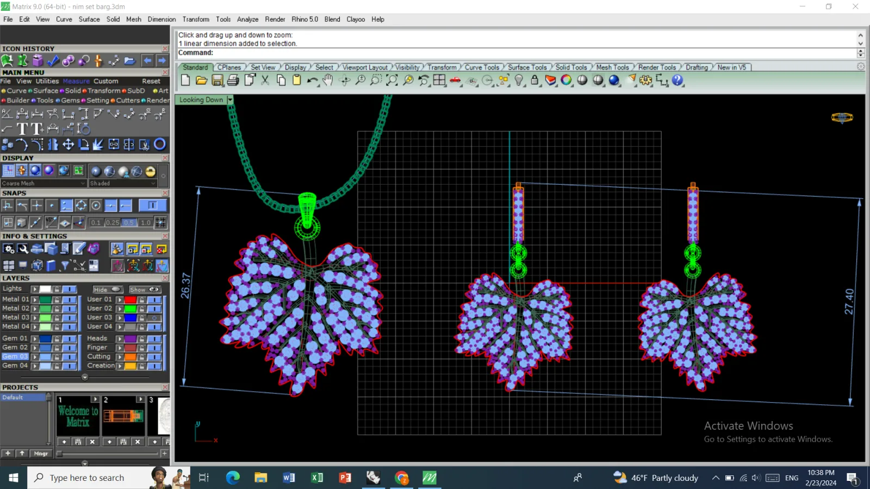
Task: Click the Show layers button
Action: (x=145, y=290)
